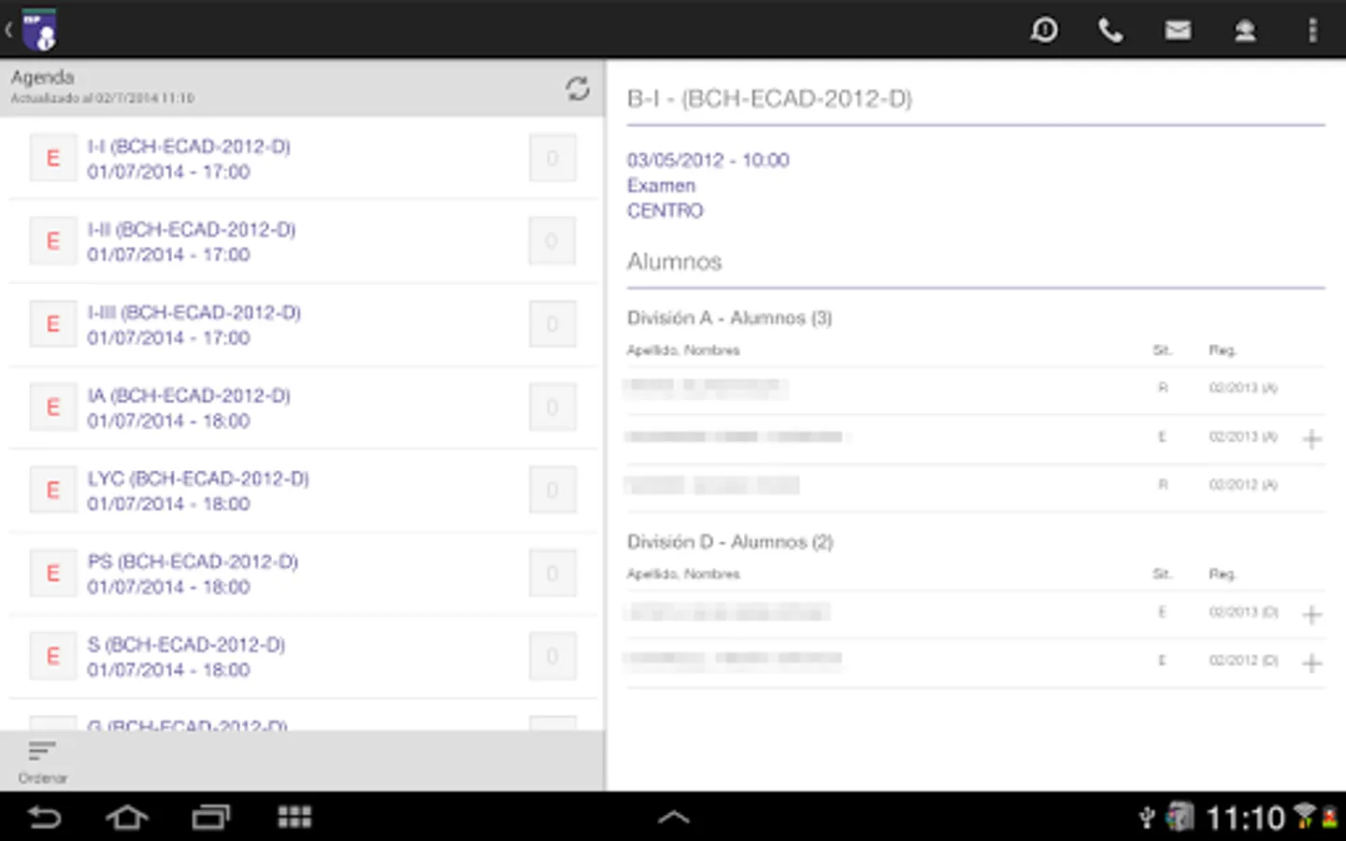The height and width of the screenshot is (841, 1346).
Task: Open the user profile icon
Action: tap(1245, 31)
